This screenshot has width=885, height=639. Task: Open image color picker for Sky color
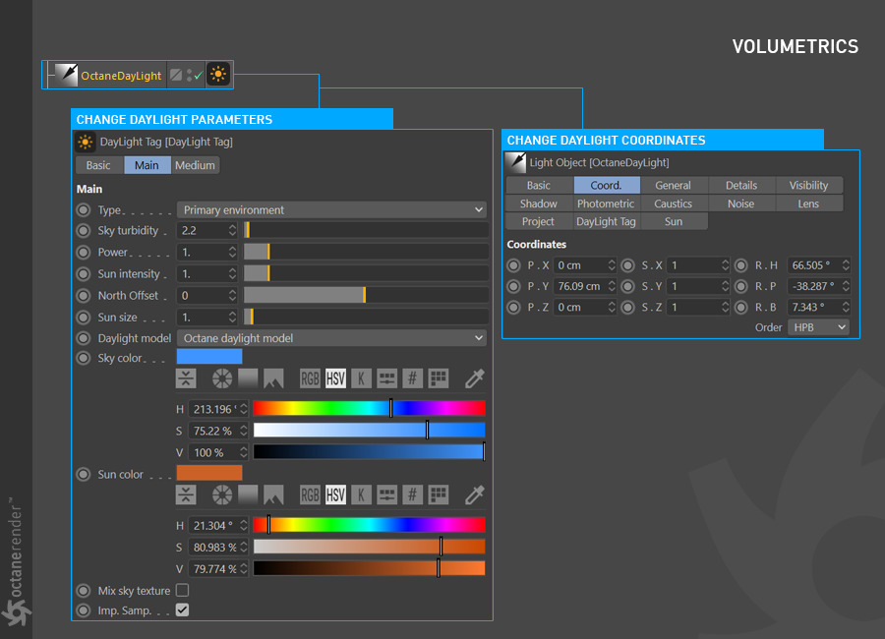pyautogui.click(x=273, y=378)
